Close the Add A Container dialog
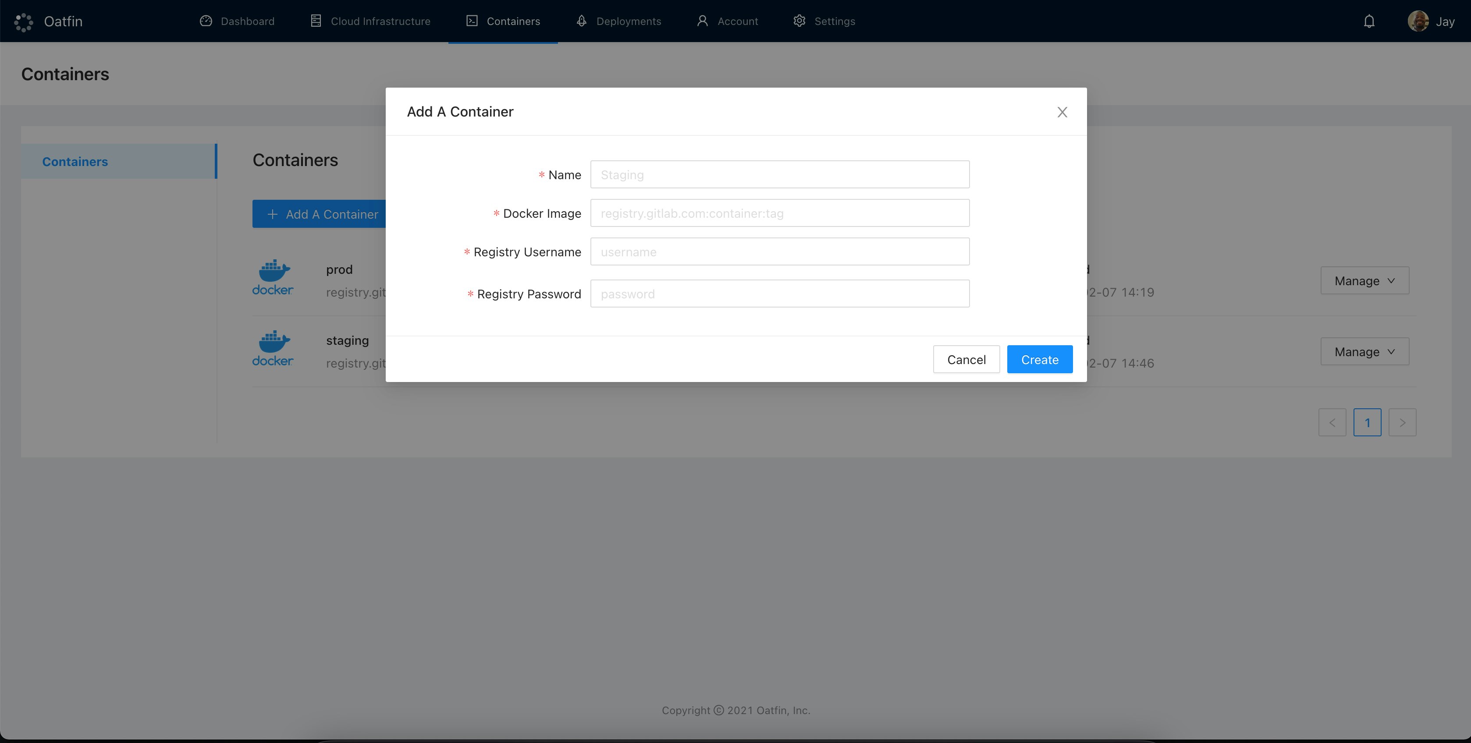 (x=1062, y=113)
